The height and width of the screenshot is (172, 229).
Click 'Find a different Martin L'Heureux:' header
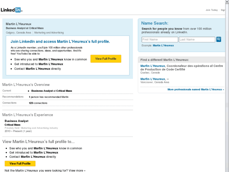pos(165,60)
